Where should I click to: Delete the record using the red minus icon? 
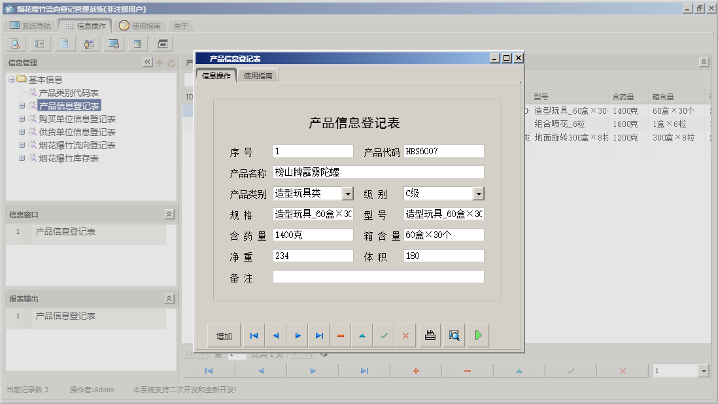click(340, 335)
